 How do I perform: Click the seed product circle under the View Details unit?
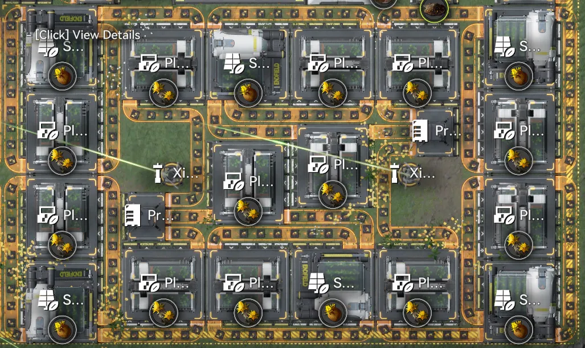pos(63,76)
